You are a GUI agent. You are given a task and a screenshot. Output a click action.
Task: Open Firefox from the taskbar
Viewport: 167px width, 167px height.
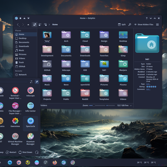[55, 162]
